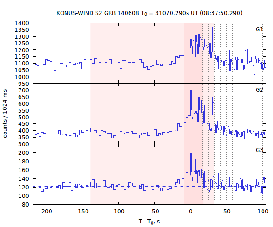The height and width of the screenshot is (227, 273).
Task: Click the x-axis tick label -200
Action: [x=46, y=212]
